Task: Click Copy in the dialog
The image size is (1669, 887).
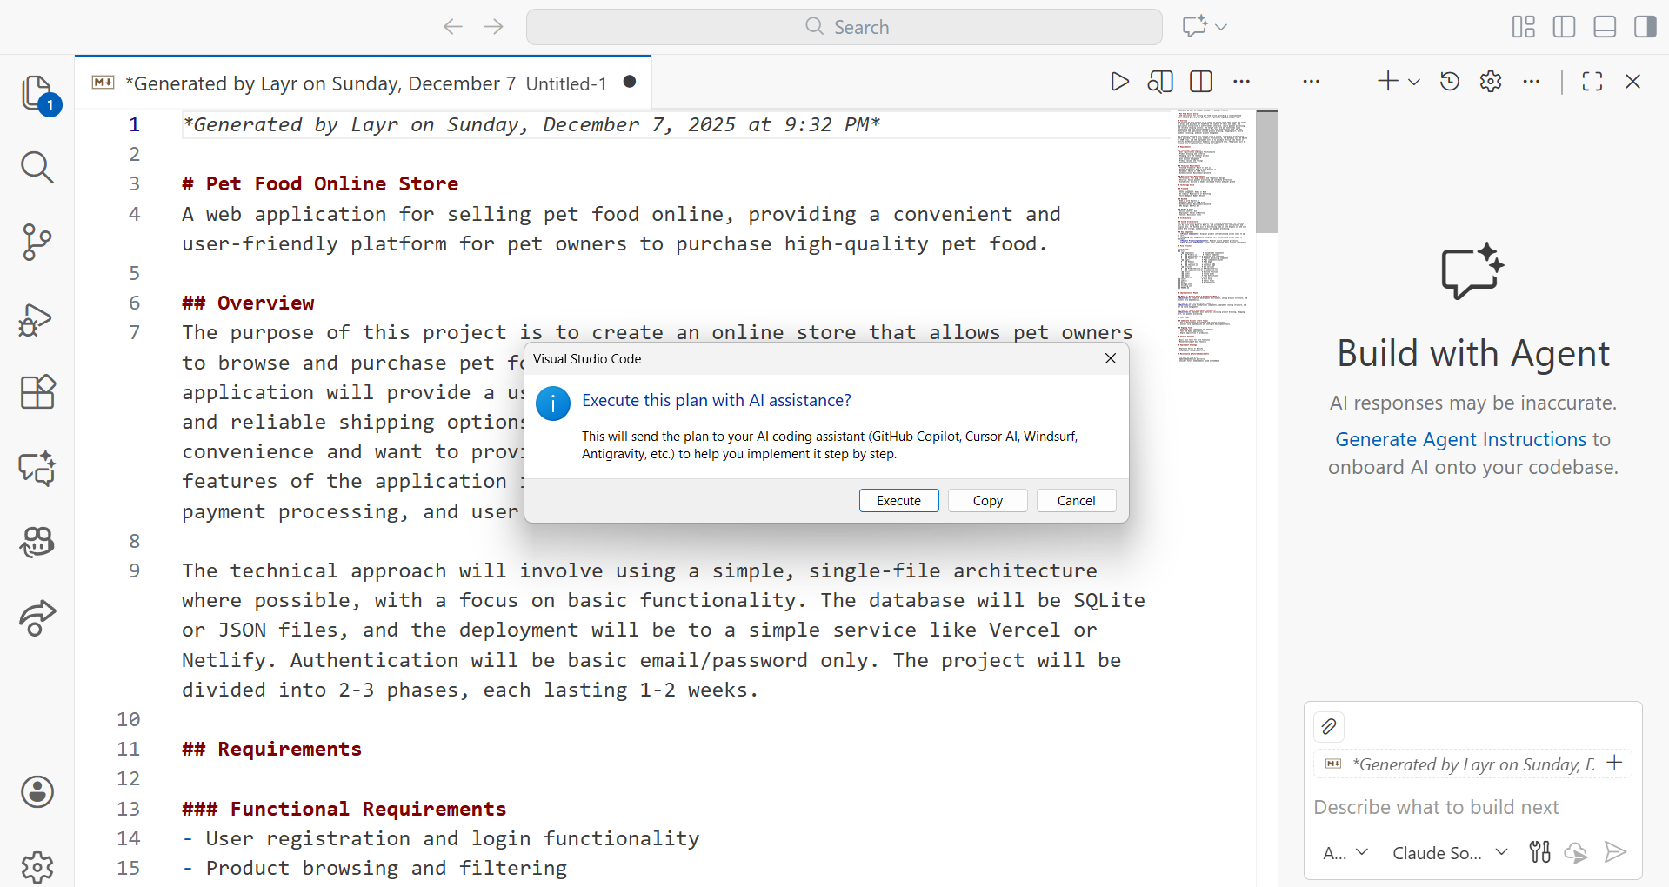Action: 988,501
